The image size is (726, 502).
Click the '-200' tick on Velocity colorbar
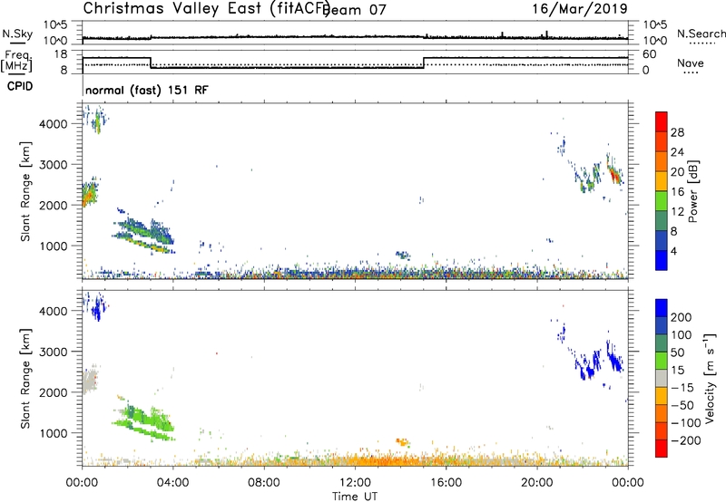pyautogui.click(x=685, y=440)
